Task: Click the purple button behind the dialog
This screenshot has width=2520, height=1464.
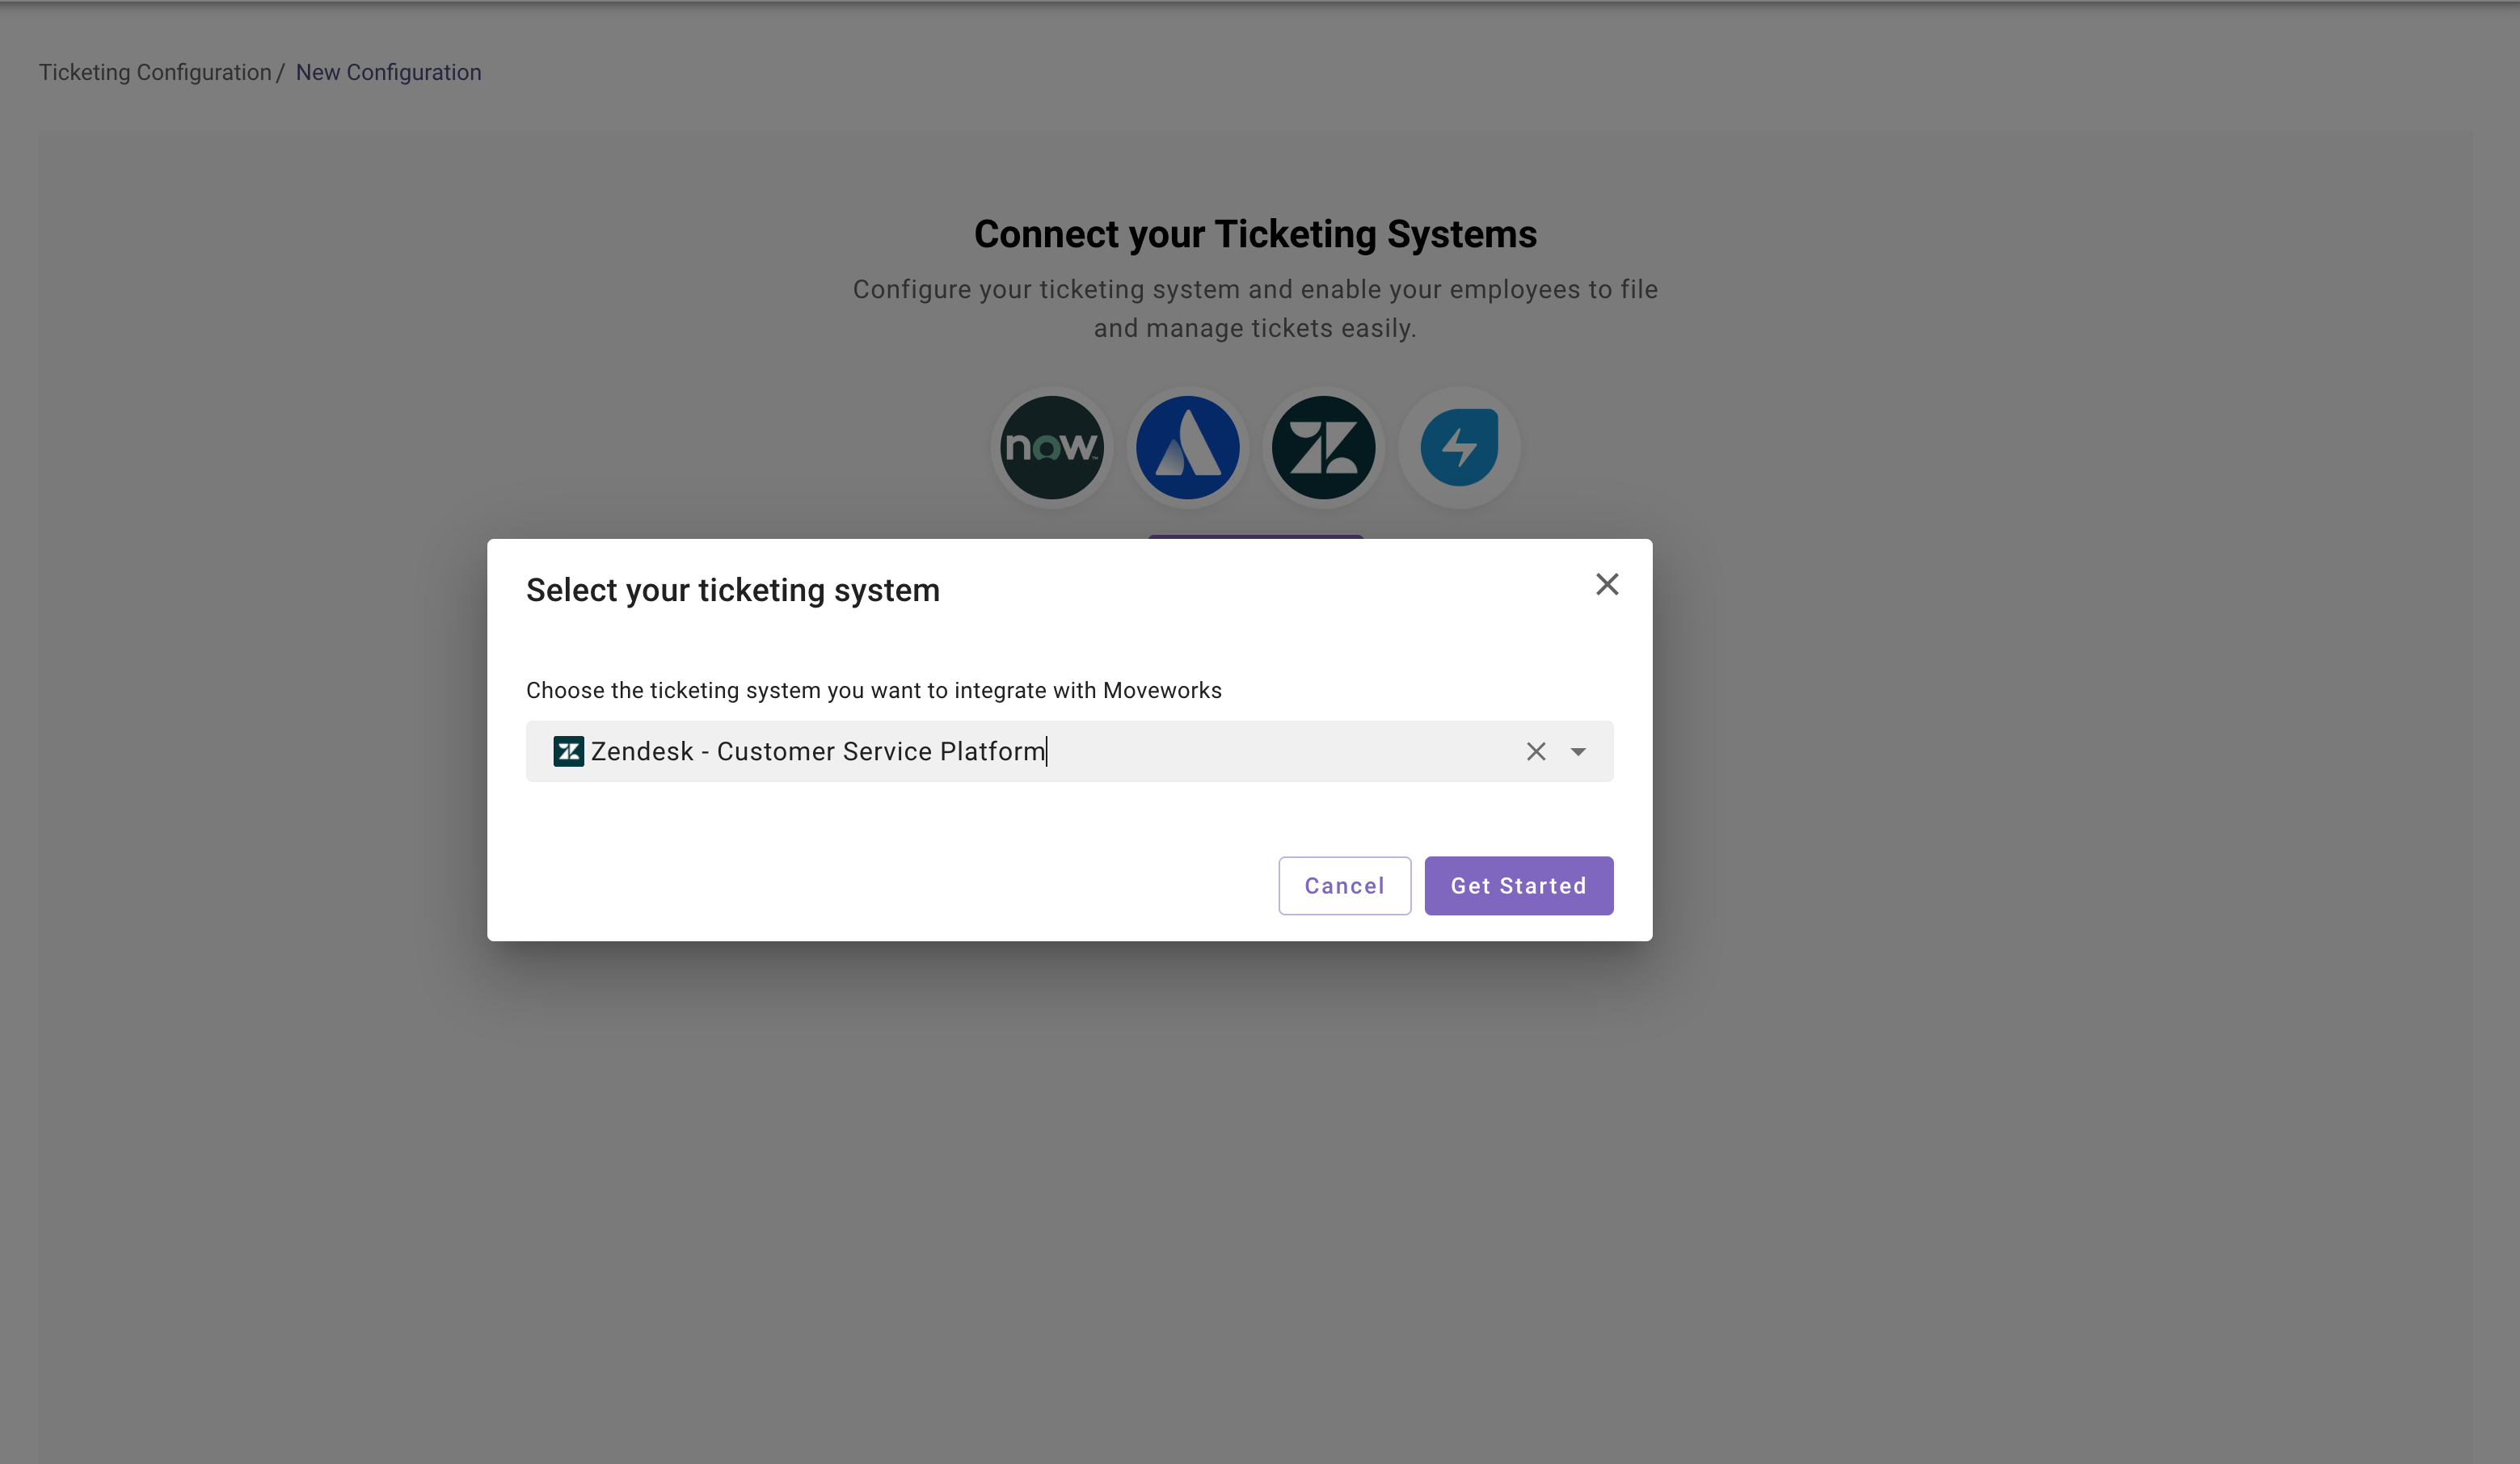Action: tap(1255, 537)
